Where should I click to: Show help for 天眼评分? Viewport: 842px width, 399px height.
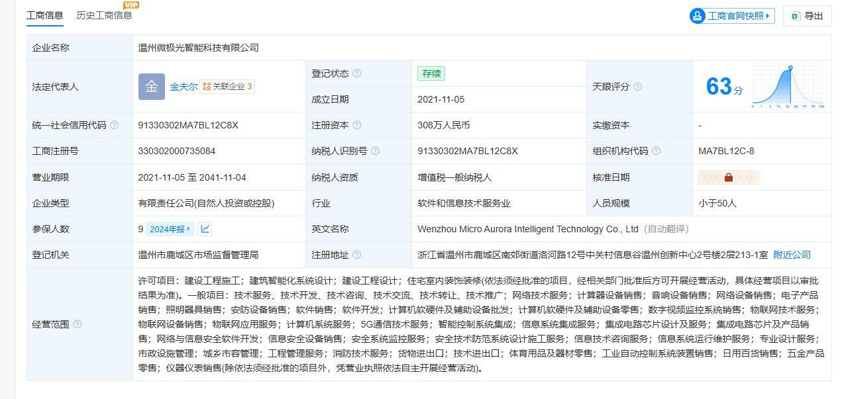pos(637,87)
